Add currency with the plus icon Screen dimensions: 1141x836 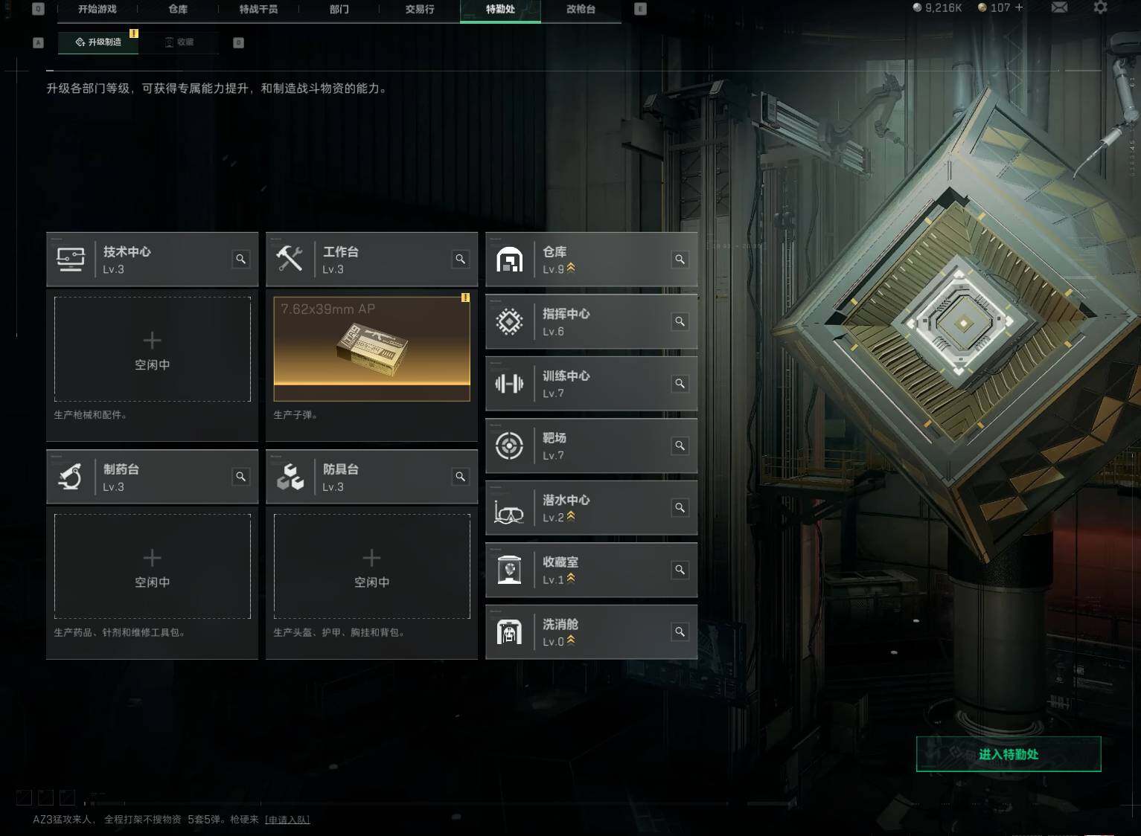click(1019, 7)
